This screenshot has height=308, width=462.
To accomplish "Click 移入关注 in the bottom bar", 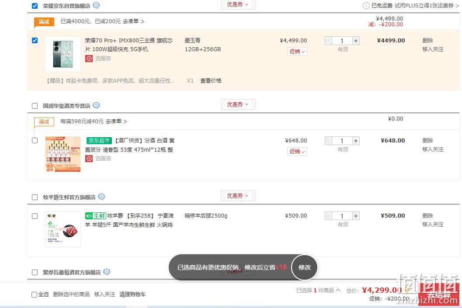I will tap(104, 294).
